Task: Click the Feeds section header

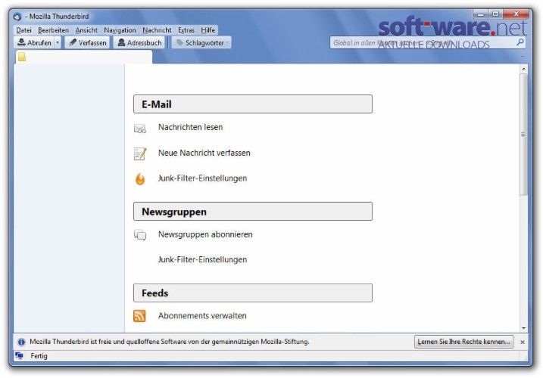Action: [253, 293]
